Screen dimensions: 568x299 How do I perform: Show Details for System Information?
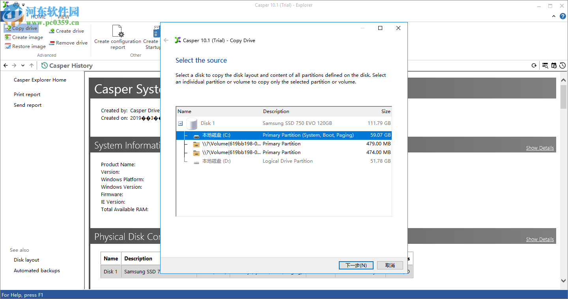tap(540, 148)
